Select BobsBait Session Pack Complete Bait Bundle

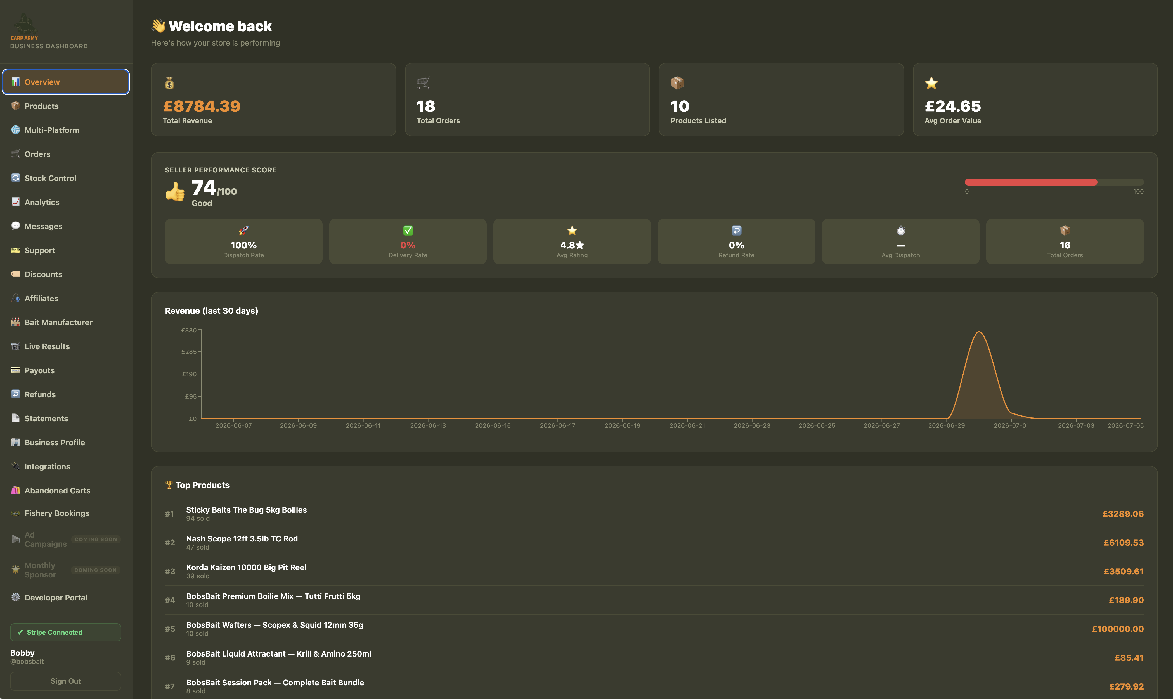pyautogui.click(x=654, y=686)
